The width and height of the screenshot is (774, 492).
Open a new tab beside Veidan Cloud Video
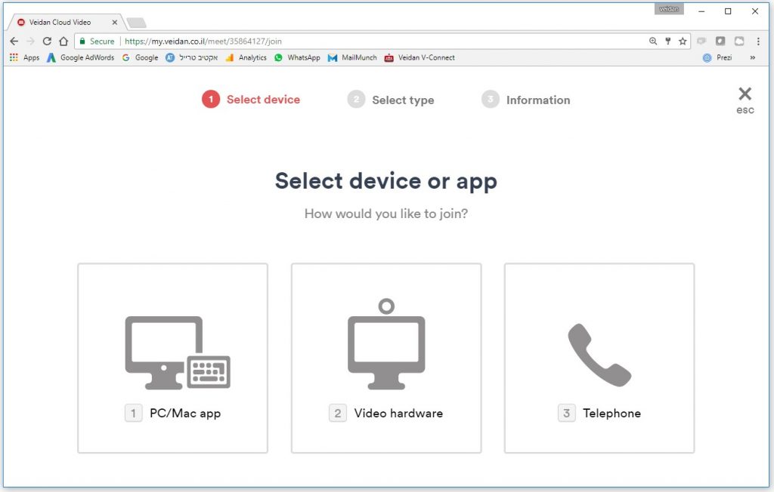(x=137, y=23)
